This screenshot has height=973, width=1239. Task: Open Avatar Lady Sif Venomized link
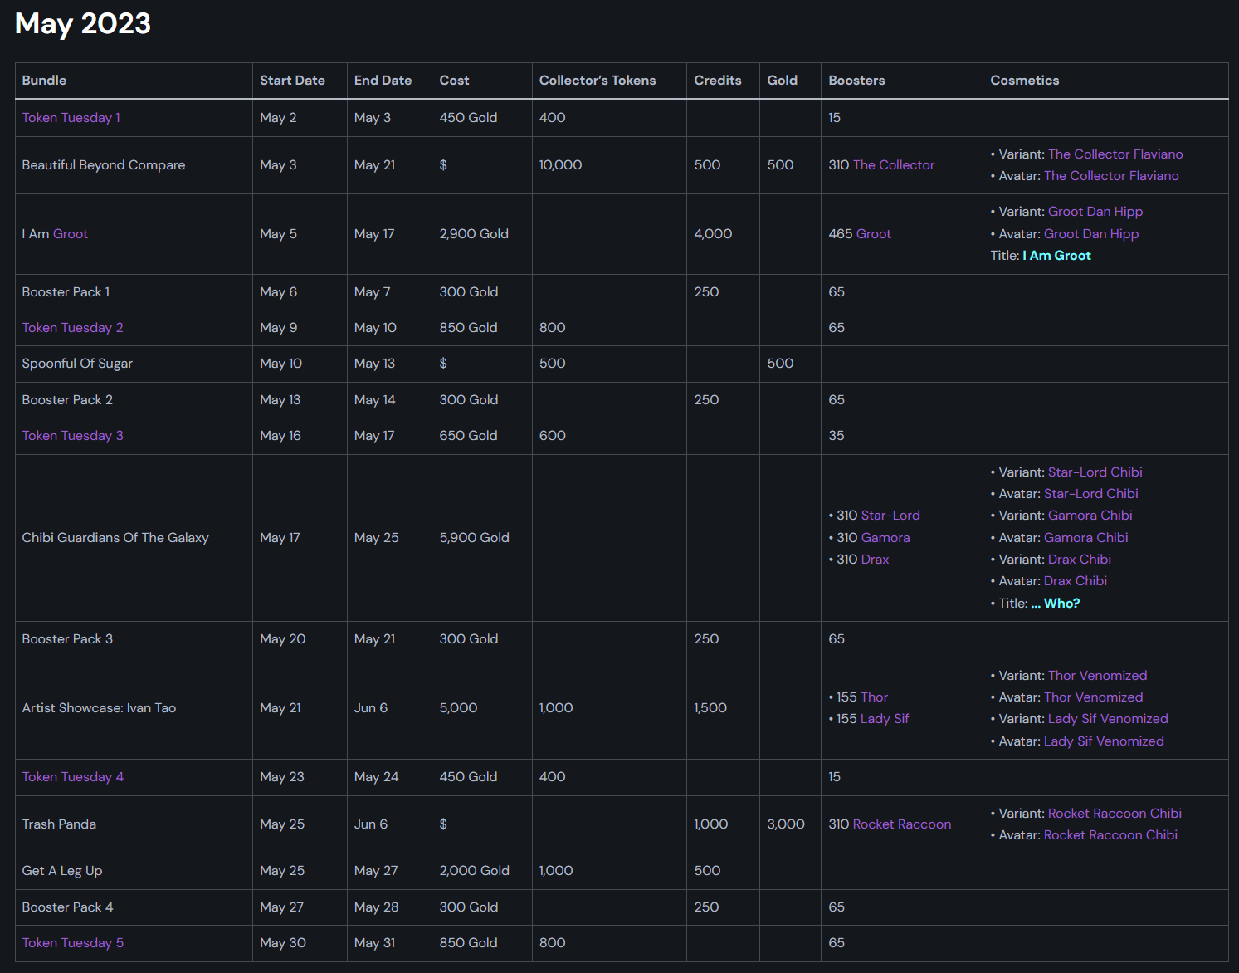(x=1104, y=741)
